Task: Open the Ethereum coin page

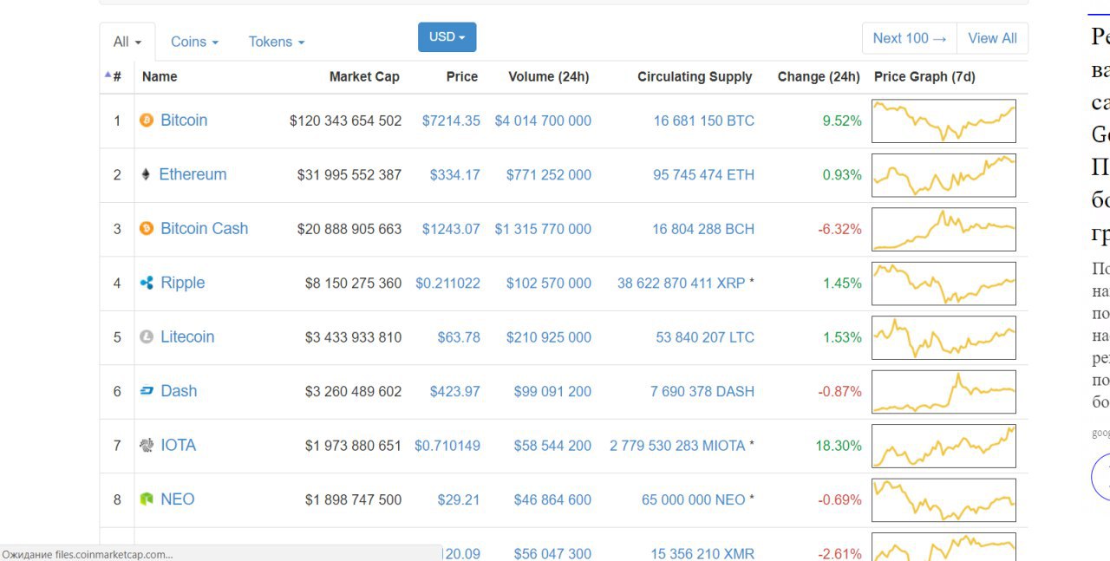Action: (193, 174)
